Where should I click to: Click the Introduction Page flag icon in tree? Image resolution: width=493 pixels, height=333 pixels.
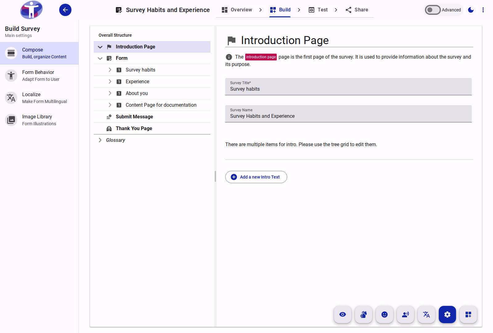tap(109, 47)
